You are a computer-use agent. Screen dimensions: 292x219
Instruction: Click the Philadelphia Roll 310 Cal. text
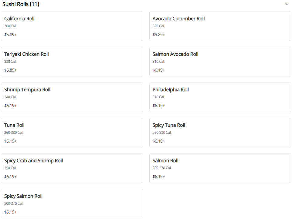tap(158, 97)
